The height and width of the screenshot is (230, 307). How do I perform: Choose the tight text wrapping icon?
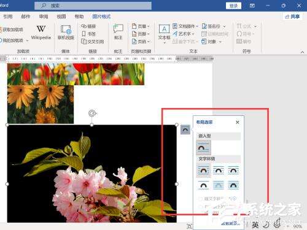pyautogui.click(x=219, y=171)
